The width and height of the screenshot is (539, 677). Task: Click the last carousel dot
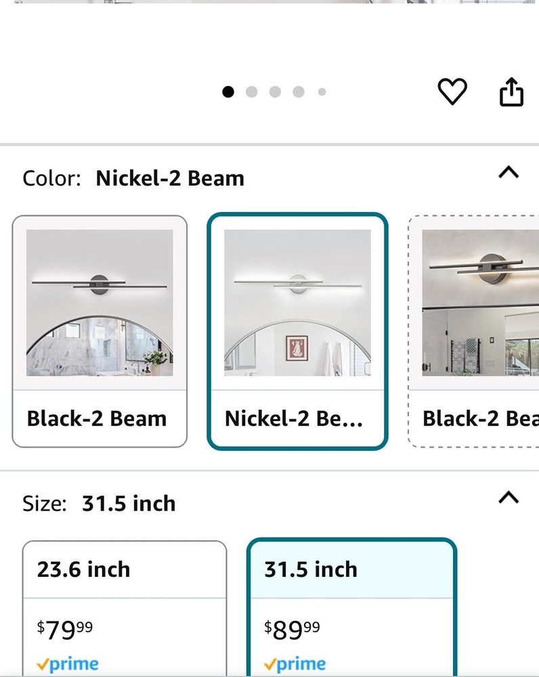[322, 92]
